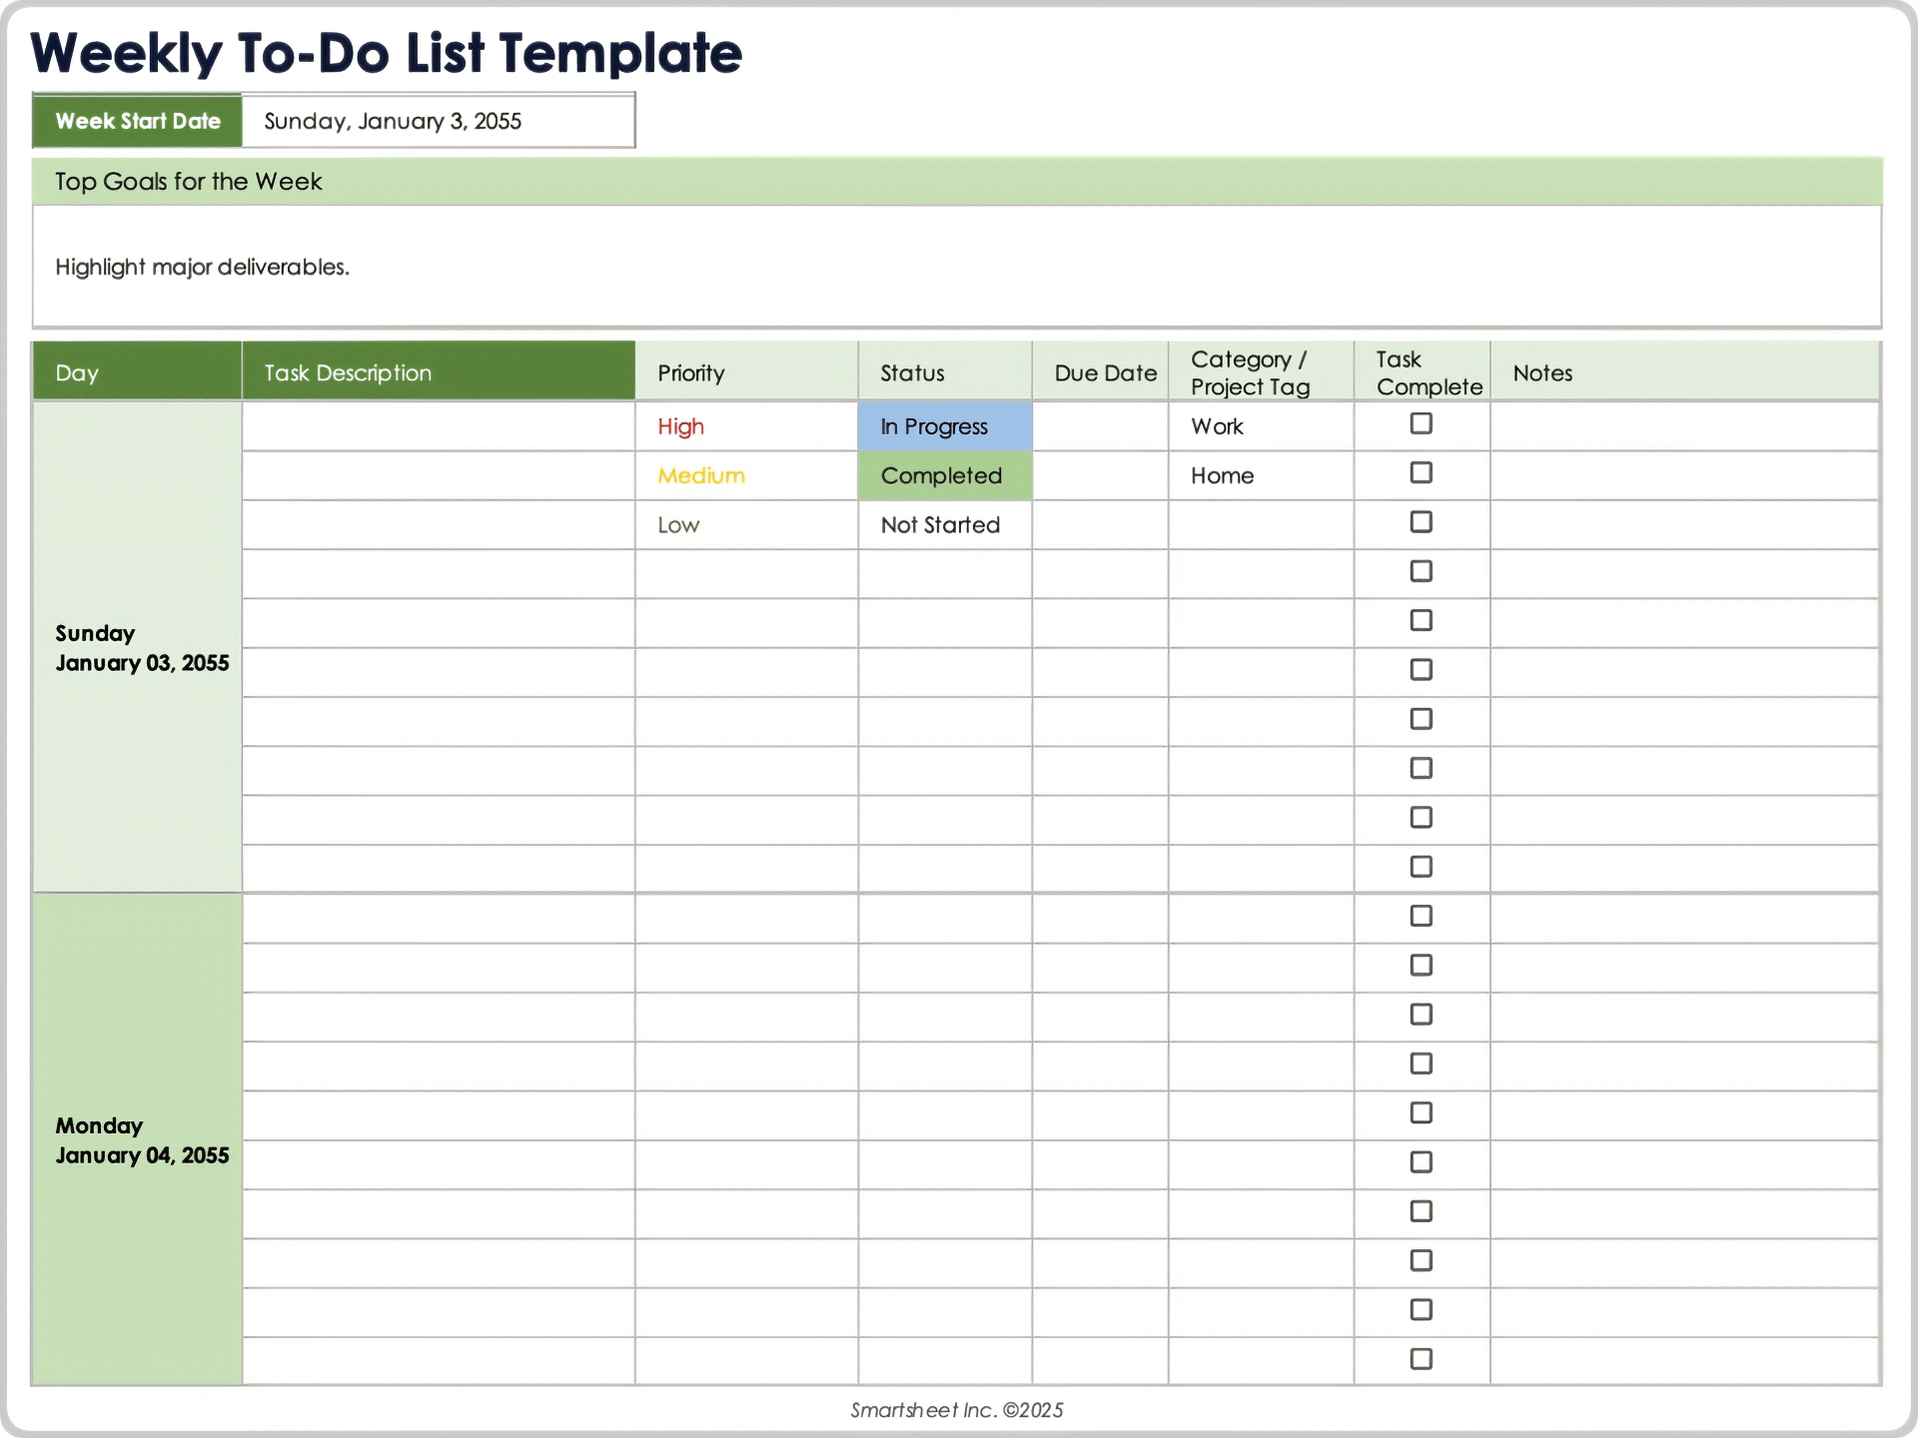The image size is (1918, 1438).
Task: Tick the Task Complete checkbox in Sunday's last row
Action: coord(1421,866)
